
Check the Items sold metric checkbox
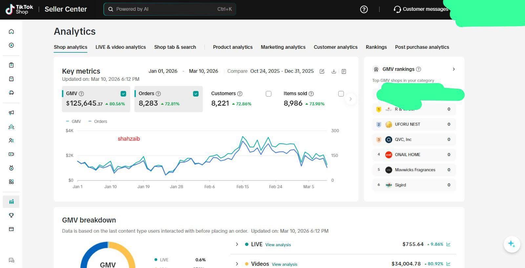coord(341,94)
